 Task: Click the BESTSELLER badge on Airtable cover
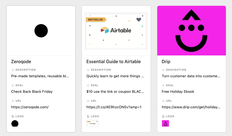pyautogui.click(x=96, y=20)
